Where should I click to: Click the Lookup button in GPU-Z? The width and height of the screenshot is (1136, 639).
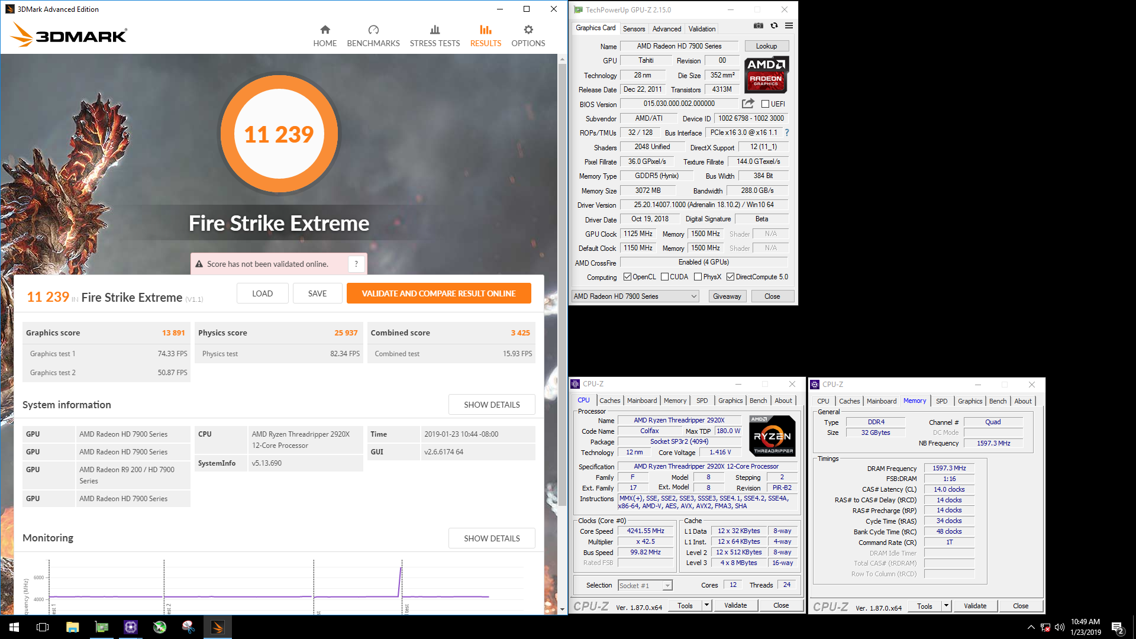click(766, 46)
